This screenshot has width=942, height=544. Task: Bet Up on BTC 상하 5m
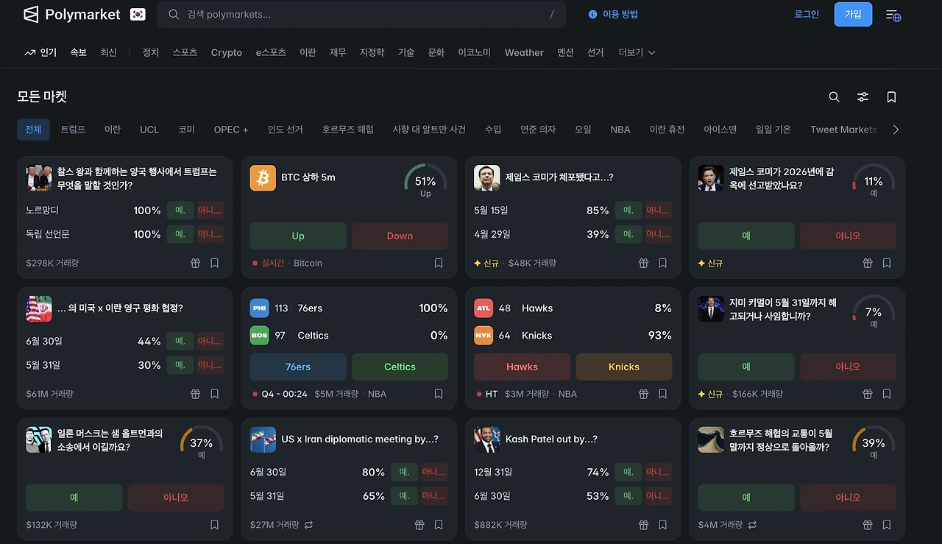[298, 236]
